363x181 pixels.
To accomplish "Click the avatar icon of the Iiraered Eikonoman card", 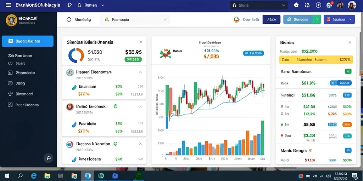I will tap(70, 72).
